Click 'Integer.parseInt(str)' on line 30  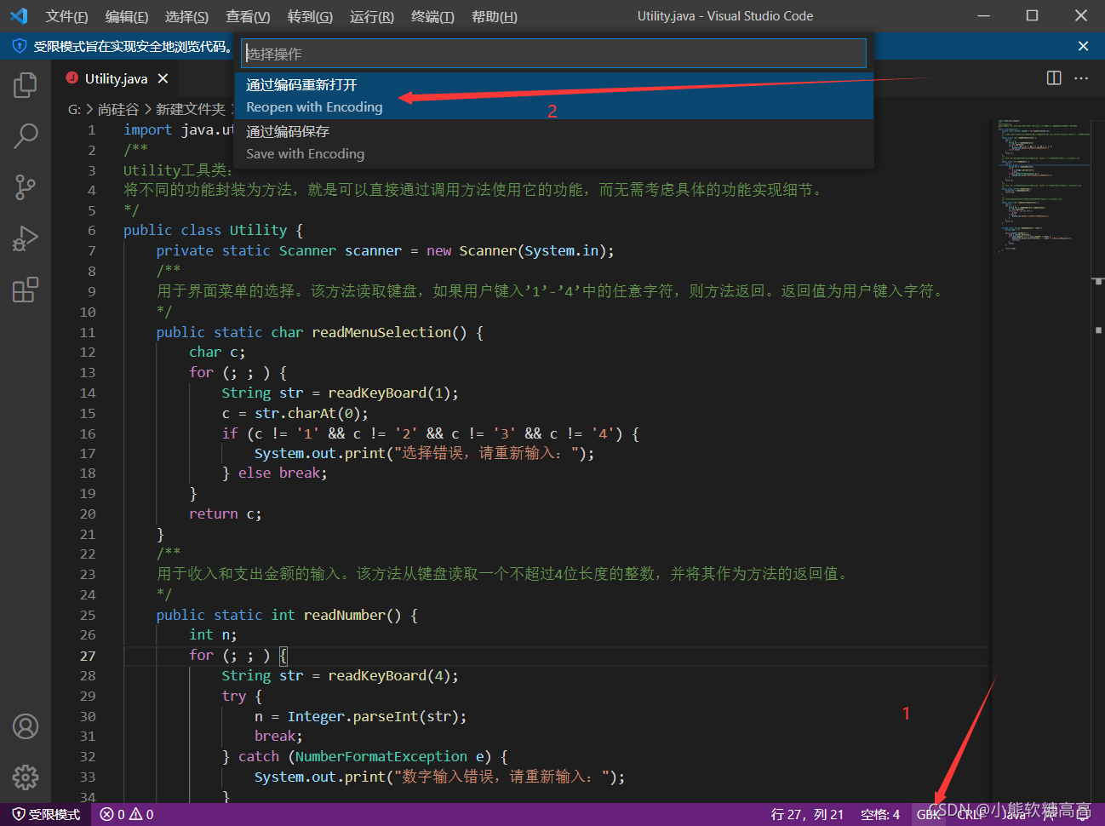click(374, 716)
